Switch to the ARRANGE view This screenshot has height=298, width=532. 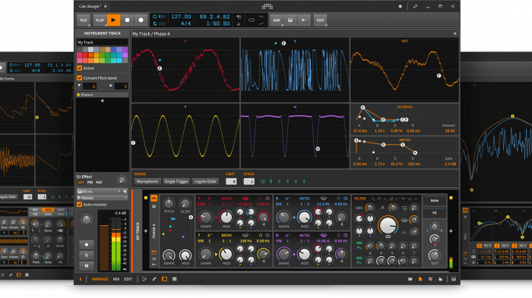pos(100,279)
